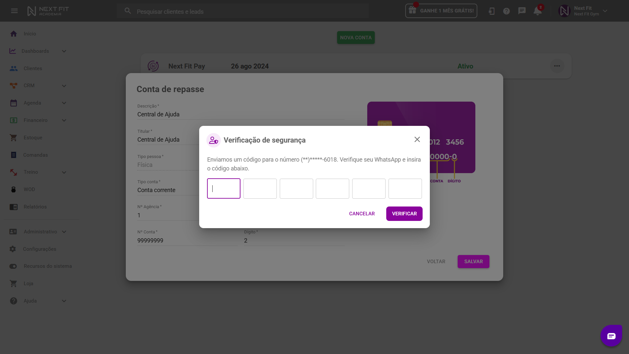Click the VERIFICAR button

(404, 214)
